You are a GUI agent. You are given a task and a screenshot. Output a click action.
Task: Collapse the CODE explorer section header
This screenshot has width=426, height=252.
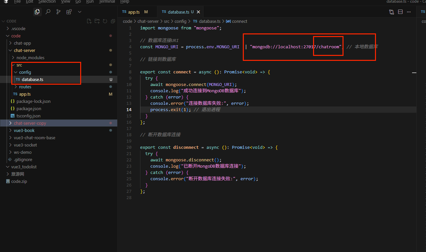[11, 21]
